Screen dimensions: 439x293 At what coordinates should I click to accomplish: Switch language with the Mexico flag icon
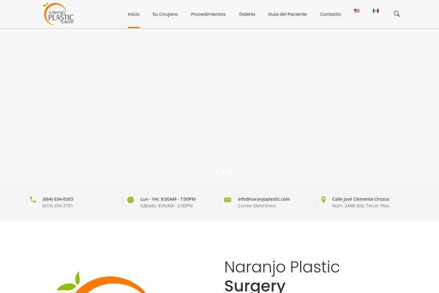[x=376, y=11]
